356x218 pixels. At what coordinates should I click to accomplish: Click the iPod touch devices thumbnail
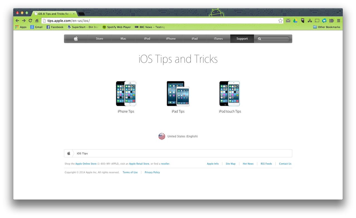pos(230,94)
